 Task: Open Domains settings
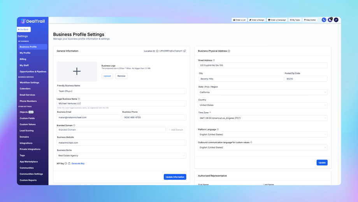[24, 137]
